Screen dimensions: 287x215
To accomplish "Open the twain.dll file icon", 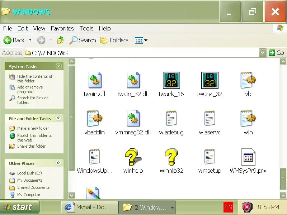I will (x=95, y=80).
